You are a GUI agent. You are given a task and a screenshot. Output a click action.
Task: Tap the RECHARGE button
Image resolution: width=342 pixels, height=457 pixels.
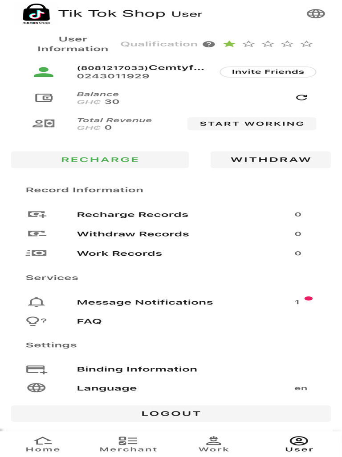click(x=100, y=160)
